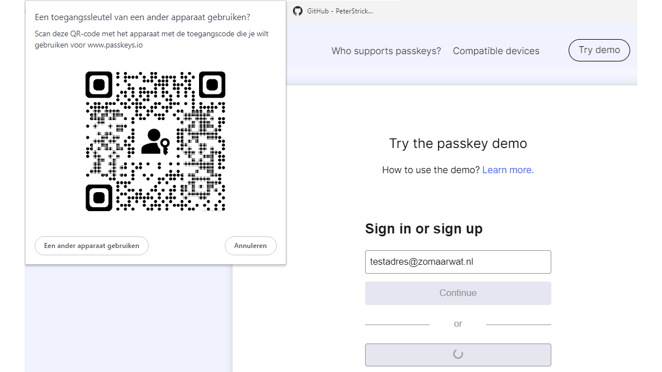Open the "Who supports passkeys?" nav item
Image resolution: width=662 pixels, height=372 pixels.
tap(386, 51)
